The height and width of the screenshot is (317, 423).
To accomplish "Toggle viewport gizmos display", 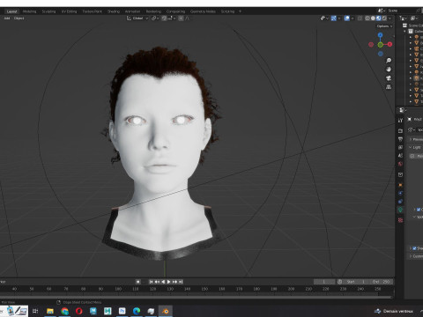I will [334, 18].
